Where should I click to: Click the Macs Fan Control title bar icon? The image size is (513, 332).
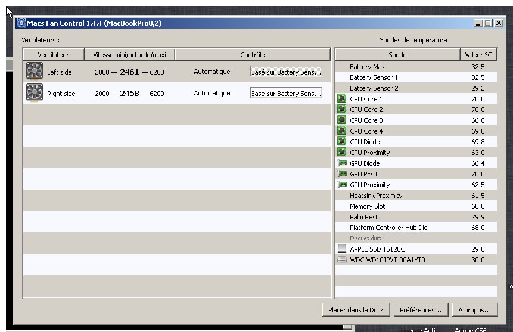pos(21,23)
